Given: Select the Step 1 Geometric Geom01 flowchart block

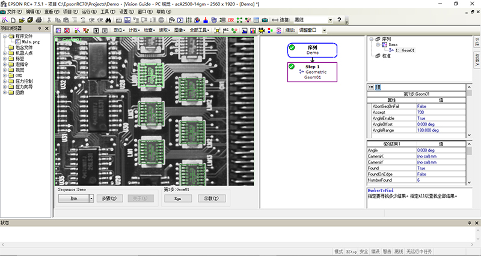Looking at the screenshot, I should [x=312, y=71].
